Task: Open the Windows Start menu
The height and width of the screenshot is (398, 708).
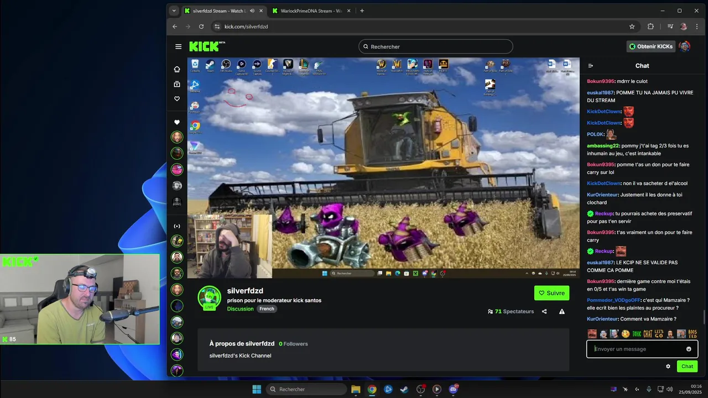Action: click(x=257, y=389)
